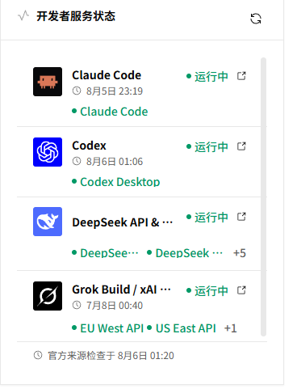
Task: Click the 7月8日 00:40 timestamp
Action: coord(115,306)
